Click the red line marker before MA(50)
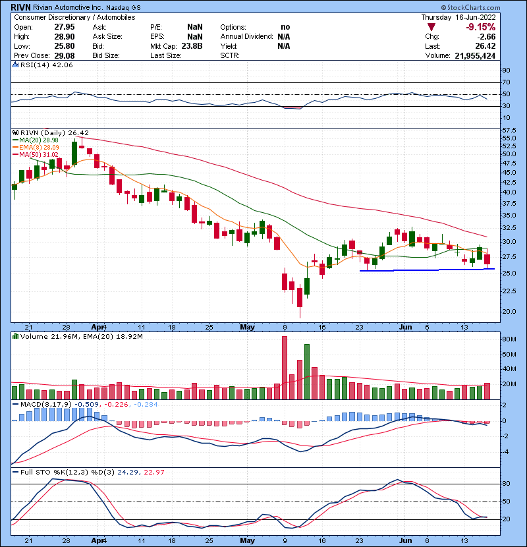This screenshot has height=547, width=527. click(x=15, y=154)
